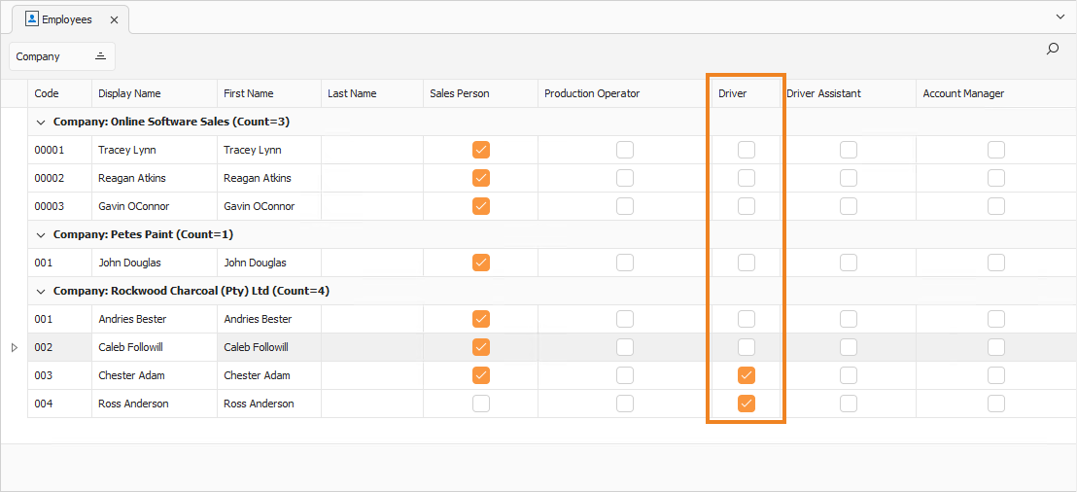1077x492 pixels.
Task: Click the search magnifier icon
Action: [1052, 49]
